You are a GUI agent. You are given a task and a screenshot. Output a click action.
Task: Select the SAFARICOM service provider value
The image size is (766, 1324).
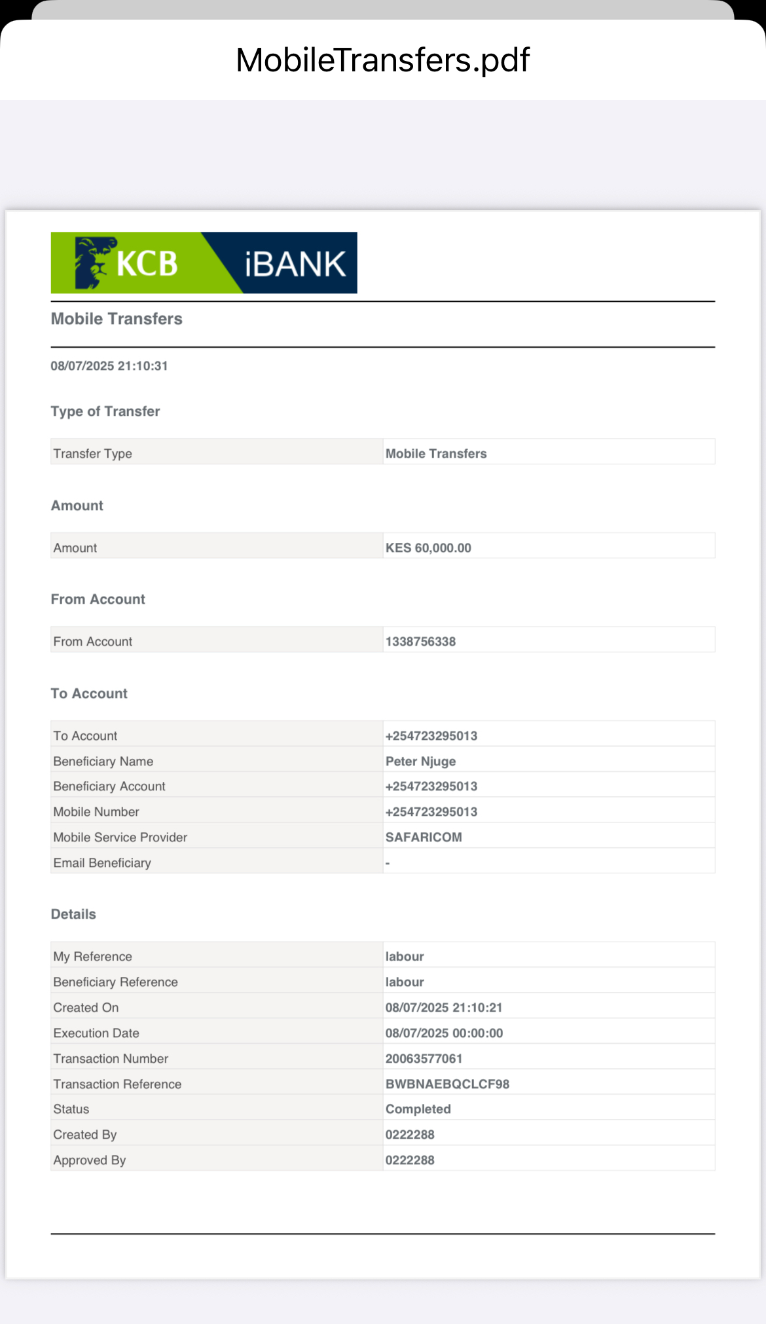424,837
